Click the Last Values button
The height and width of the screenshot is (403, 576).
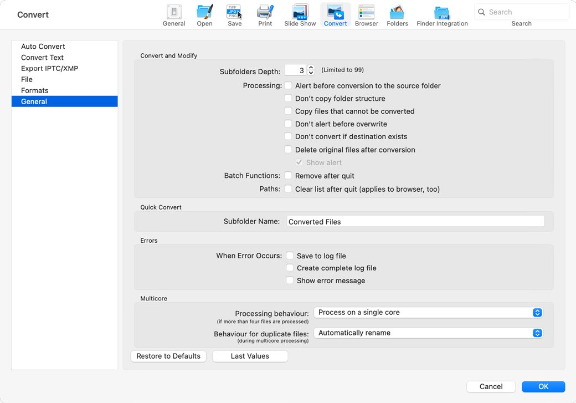[x=250, y=356]
